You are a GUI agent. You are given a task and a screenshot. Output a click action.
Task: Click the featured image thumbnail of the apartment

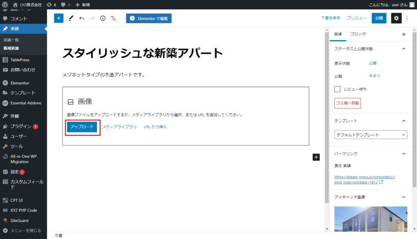(x=371, y=219)
